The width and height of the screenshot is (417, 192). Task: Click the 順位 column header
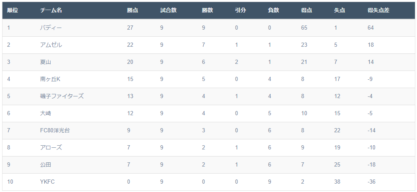(x=13, y=10)
